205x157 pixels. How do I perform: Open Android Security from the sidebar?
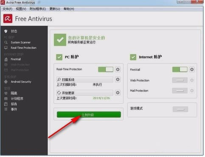(21, 82)
